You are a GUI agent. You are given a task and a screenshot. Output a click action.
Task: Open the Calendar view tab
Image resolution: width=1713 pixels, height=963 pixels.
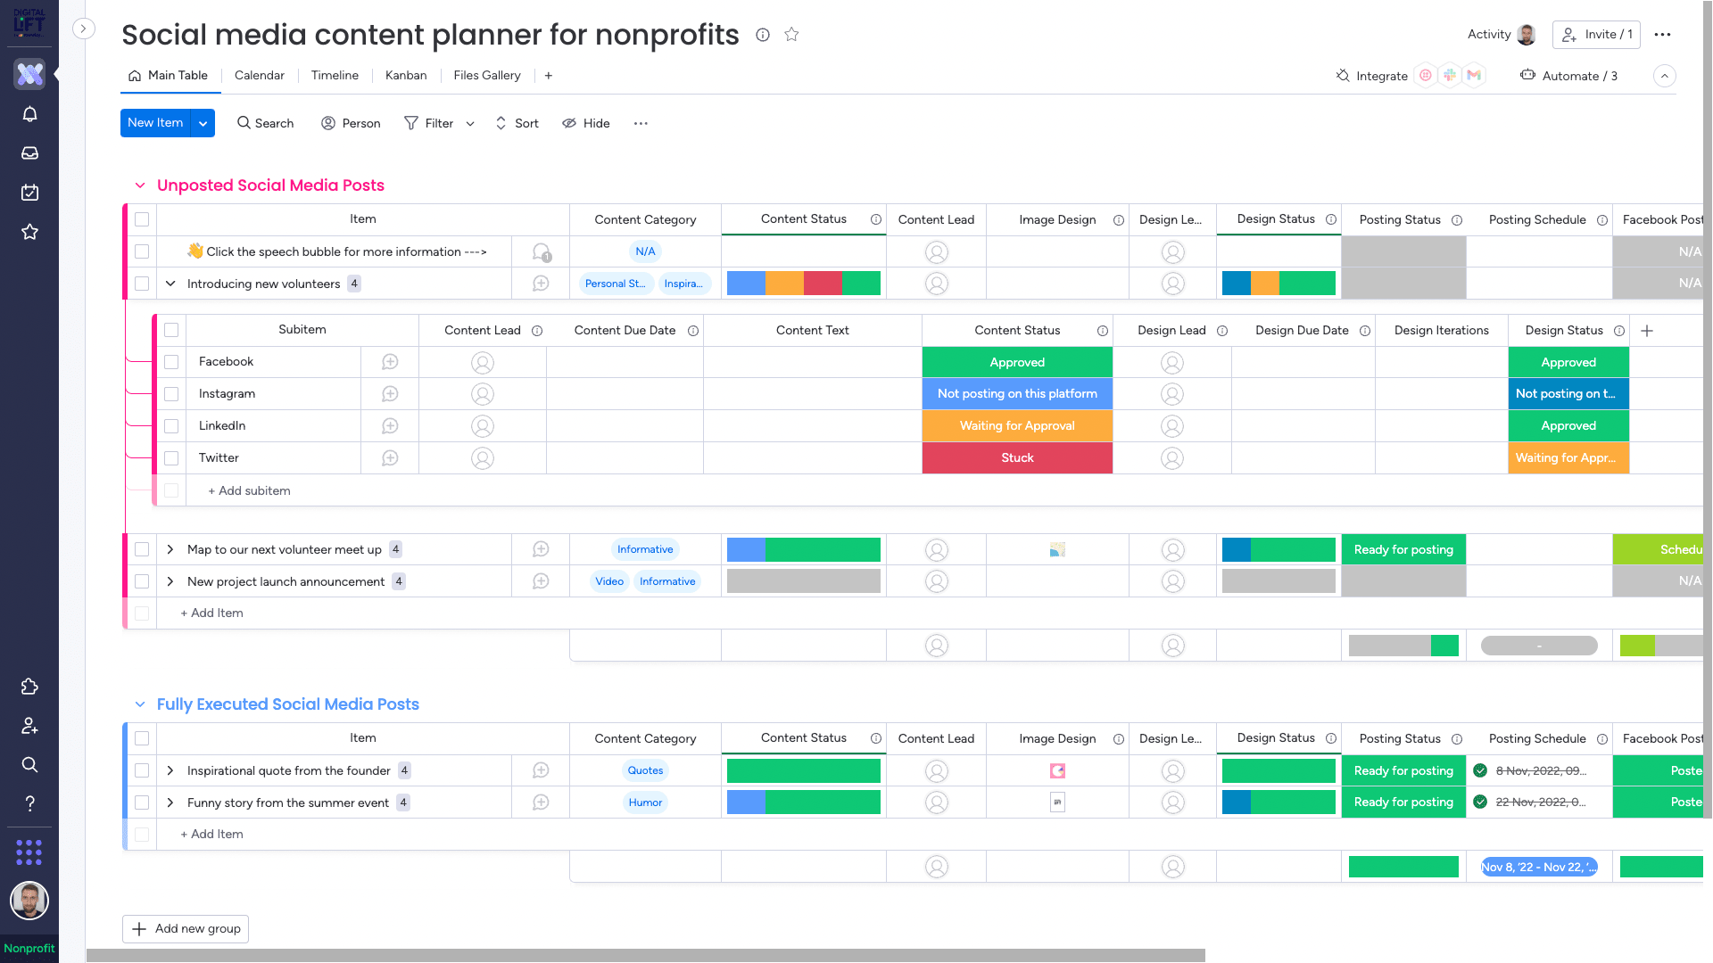pos(259,76)
